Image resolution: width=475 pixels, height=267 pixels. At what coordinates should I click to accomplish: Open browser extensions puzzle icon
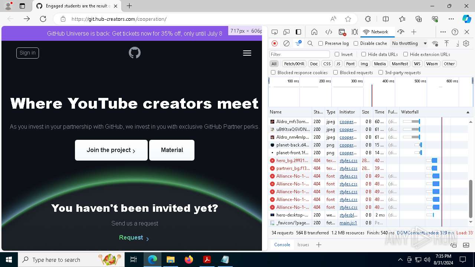click(368, 19)
